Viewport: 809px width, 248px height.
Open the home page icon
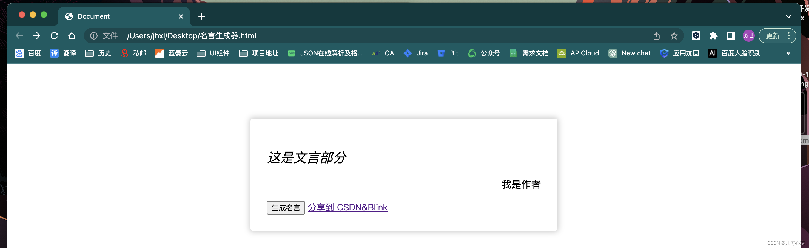point(72,36)
